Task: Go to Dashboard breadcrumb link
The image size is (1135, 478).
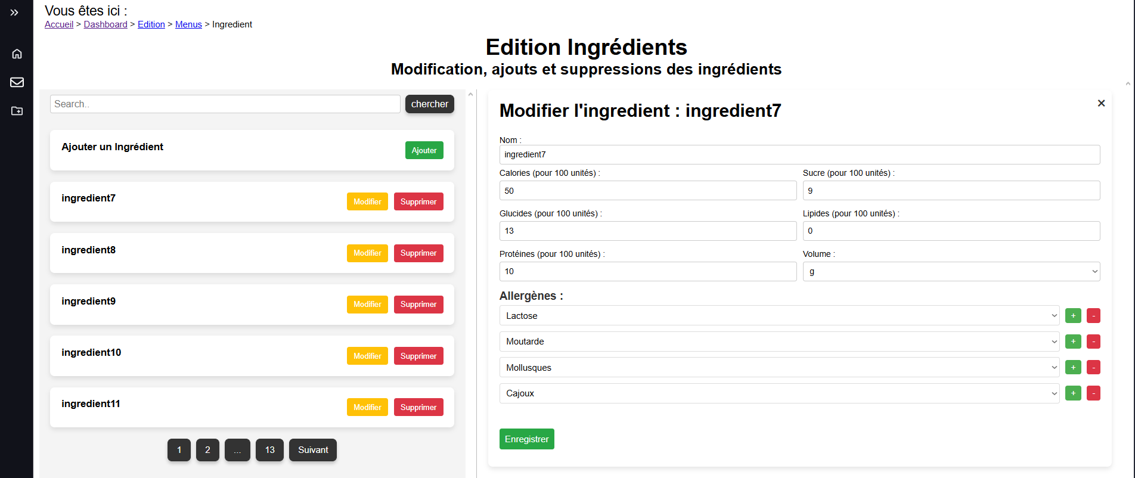Action: coord(106,24)
